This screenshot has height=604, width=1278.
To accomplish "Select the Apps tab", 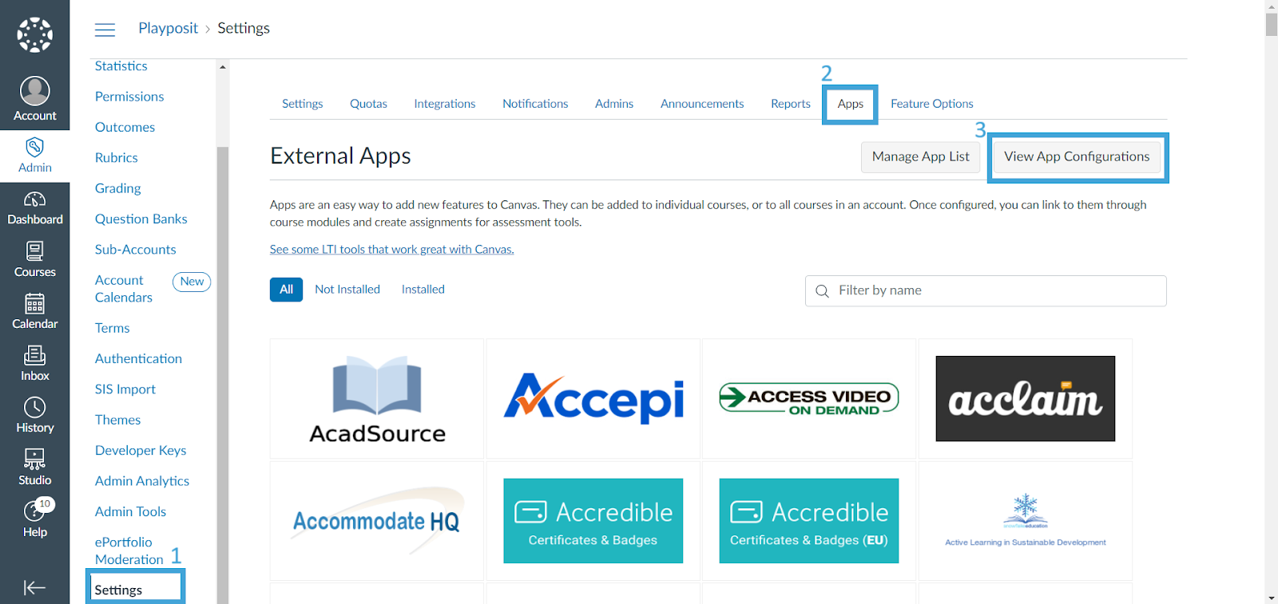I will (x=851, y=104).
